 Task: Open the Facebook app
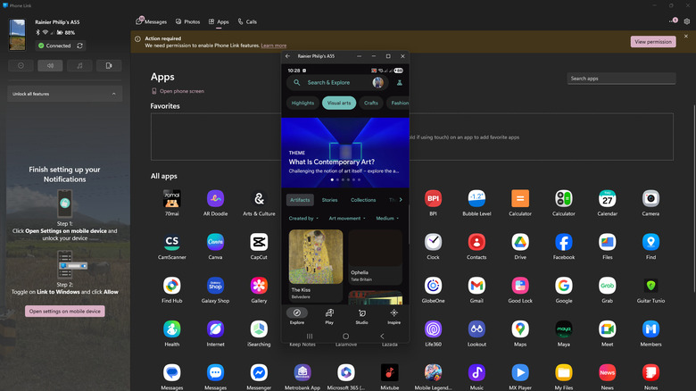tap(563, 242)
